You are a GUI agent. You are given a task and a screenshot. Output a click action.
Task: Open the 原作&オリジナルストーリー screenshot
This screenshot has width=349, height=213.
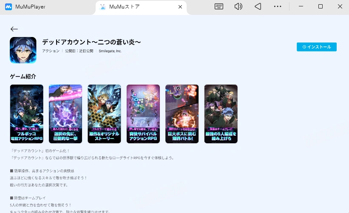[104, 114]
